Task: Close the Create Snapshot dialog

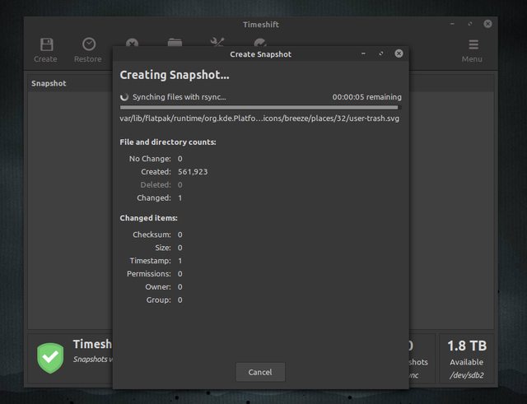Action: point(399,53)
